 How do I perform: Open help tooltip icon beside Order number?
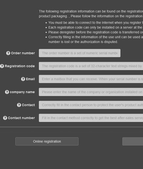[8, 53]
